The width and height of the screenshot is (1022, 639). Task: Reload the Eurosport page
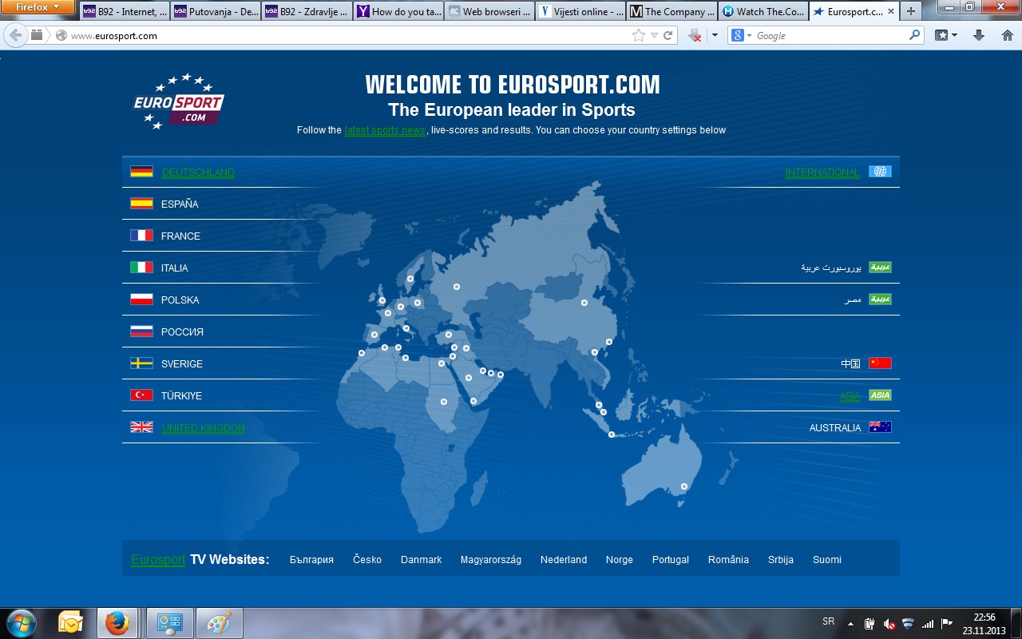click(668, 35)
